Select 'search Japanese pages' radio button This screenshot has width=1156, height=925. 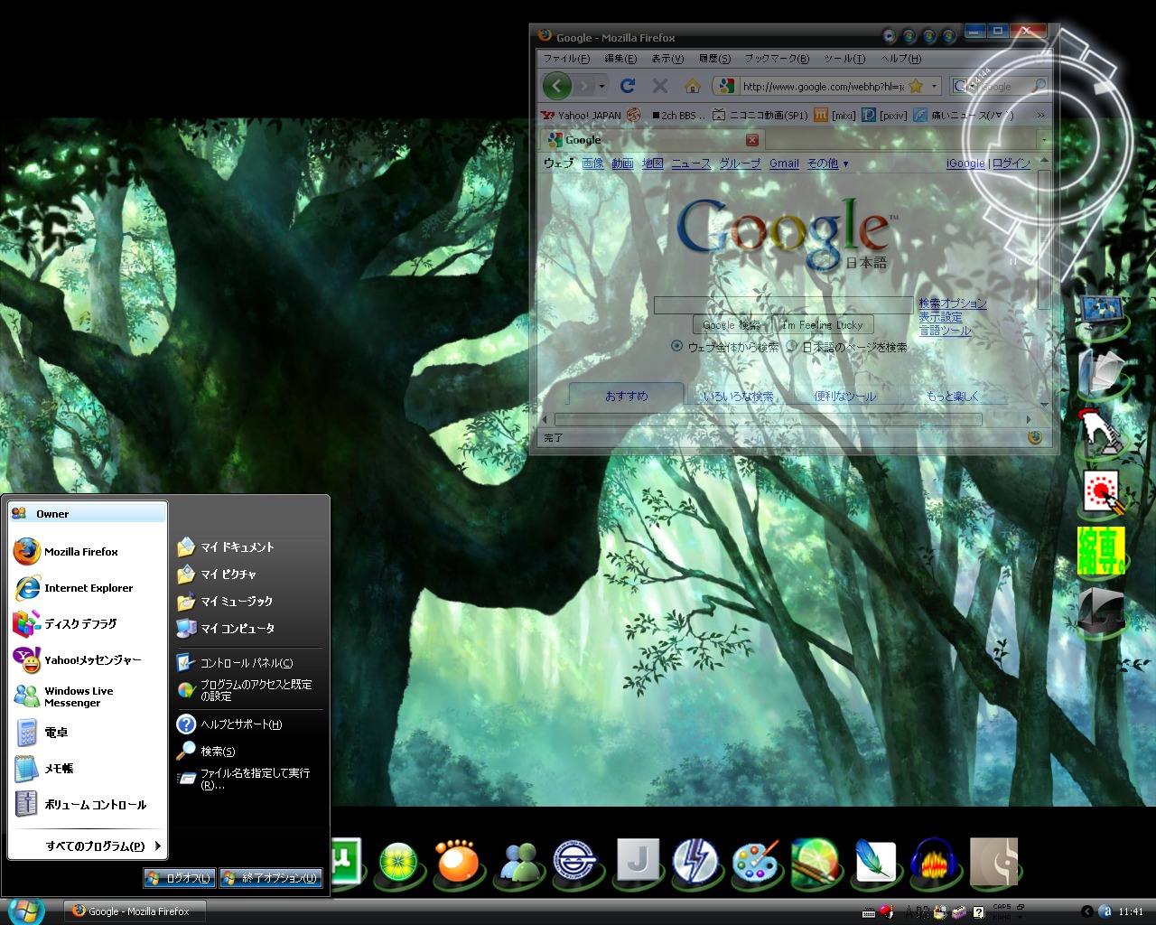[791, 346]
